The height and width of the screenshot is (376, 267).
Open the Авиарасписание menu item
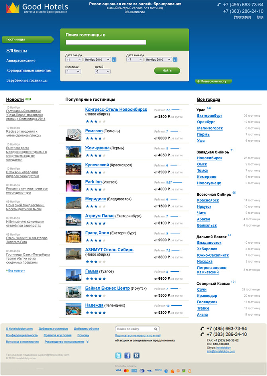pyautogui.click(x=21, y=60)
